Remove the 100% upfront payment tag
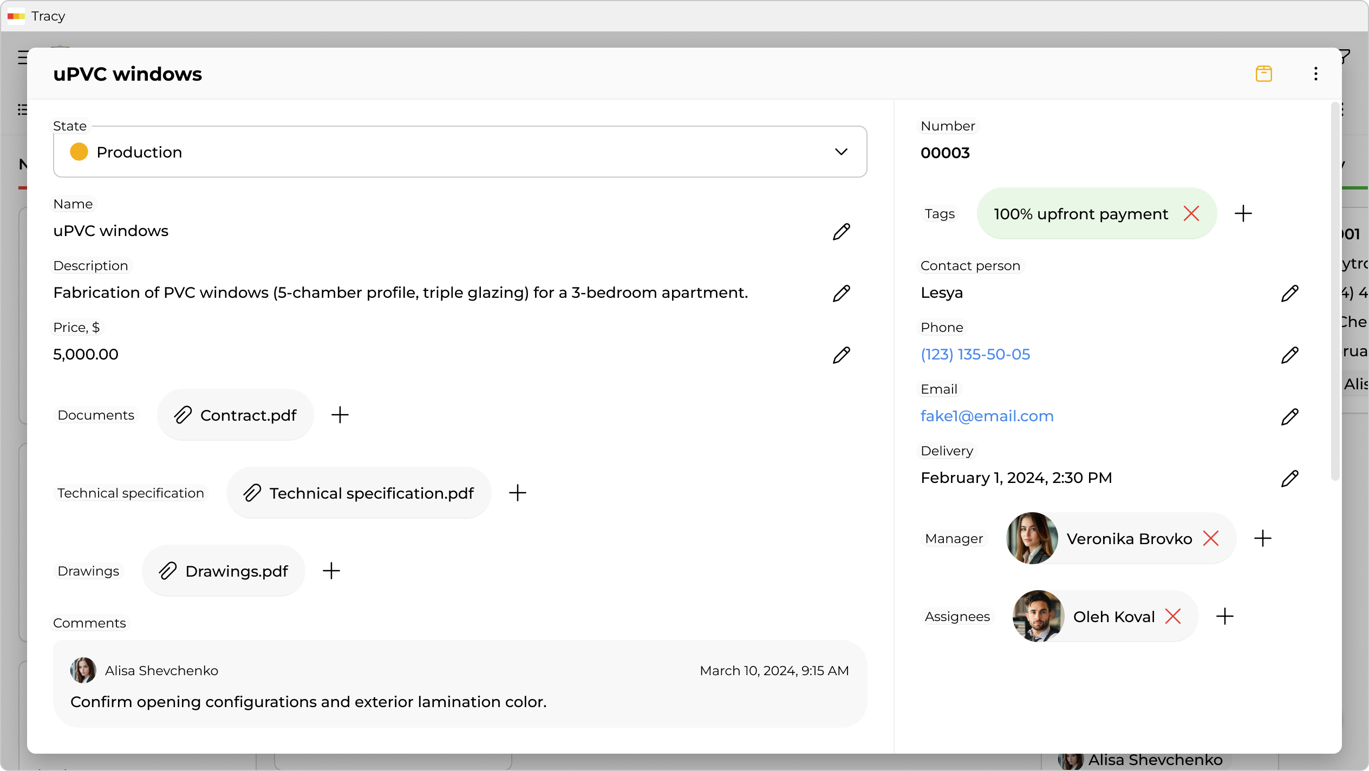Image resolution: width=1369 pixels, height=771 pixels. click(1191, 214)
